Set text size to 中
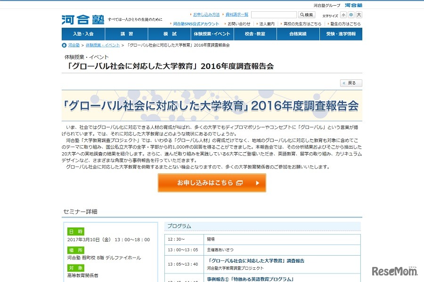Viewport: 424px width, 282px height. tap(351, 15)
